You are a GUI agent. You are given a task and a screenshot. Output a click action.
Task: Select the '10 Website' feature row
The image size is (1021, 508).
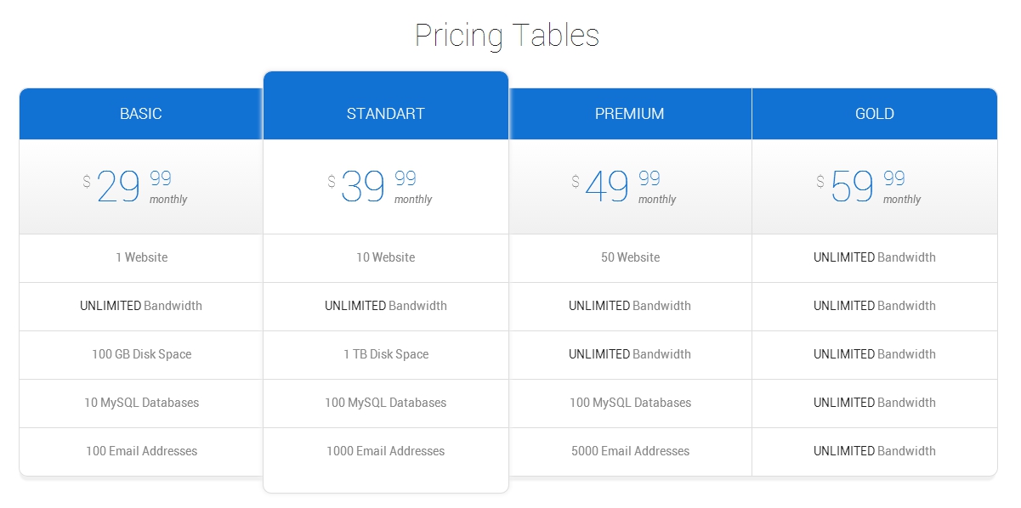[386, 258]
